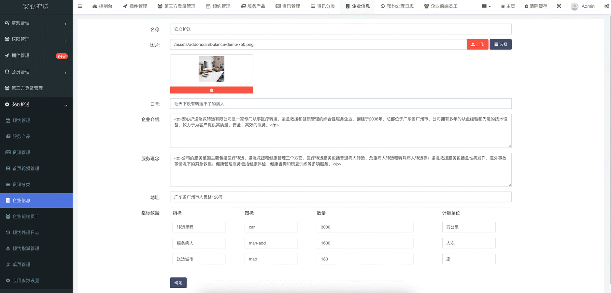This screenshot has height=293, width=611.
Task: Open the top bar list dropdown menu
Action: point(486,6)
